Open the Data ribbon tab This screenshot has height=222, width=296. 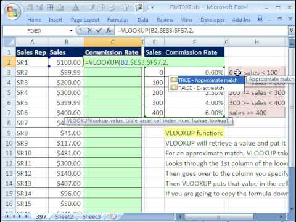(143, 20)
